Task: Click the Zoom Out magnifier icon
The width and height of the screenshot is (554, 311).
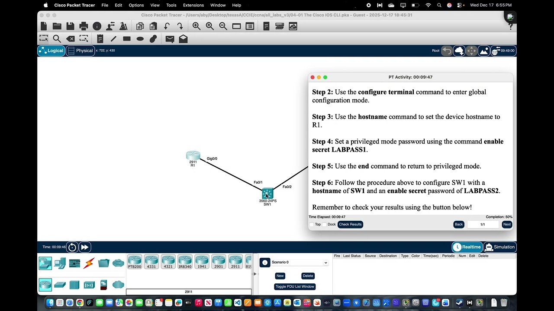Action: tap(223, 26)
